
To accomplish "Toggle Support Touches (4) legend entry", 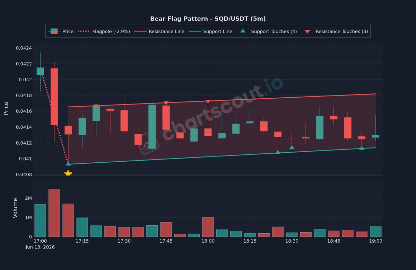I will click(x=268, y=31).
